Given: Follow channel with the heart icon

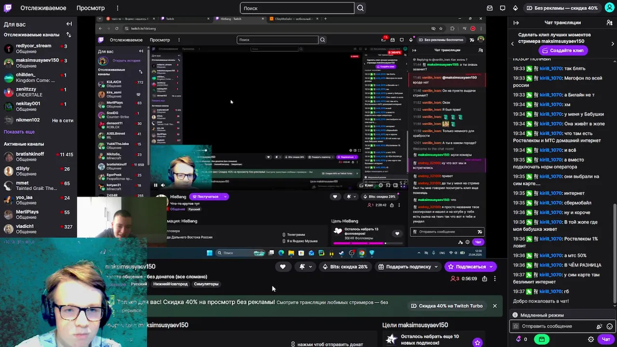Looking at the screenshot, I should [x=282, y=267].
